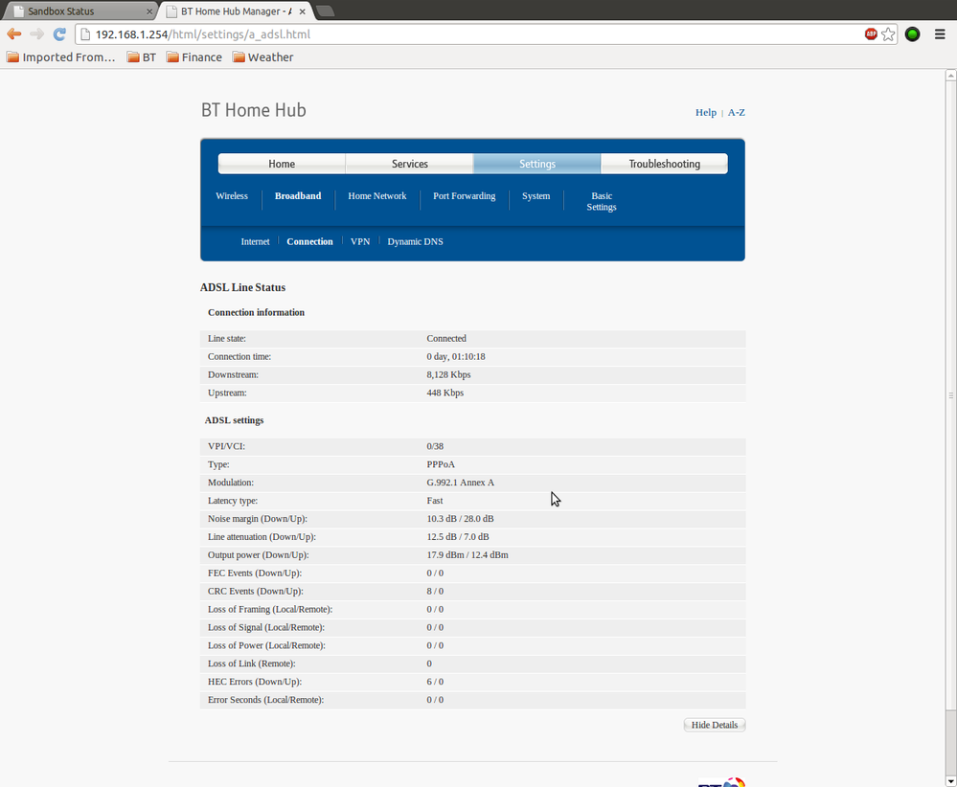
Task: Click latency type value 'Fast'
Action: 435,501
